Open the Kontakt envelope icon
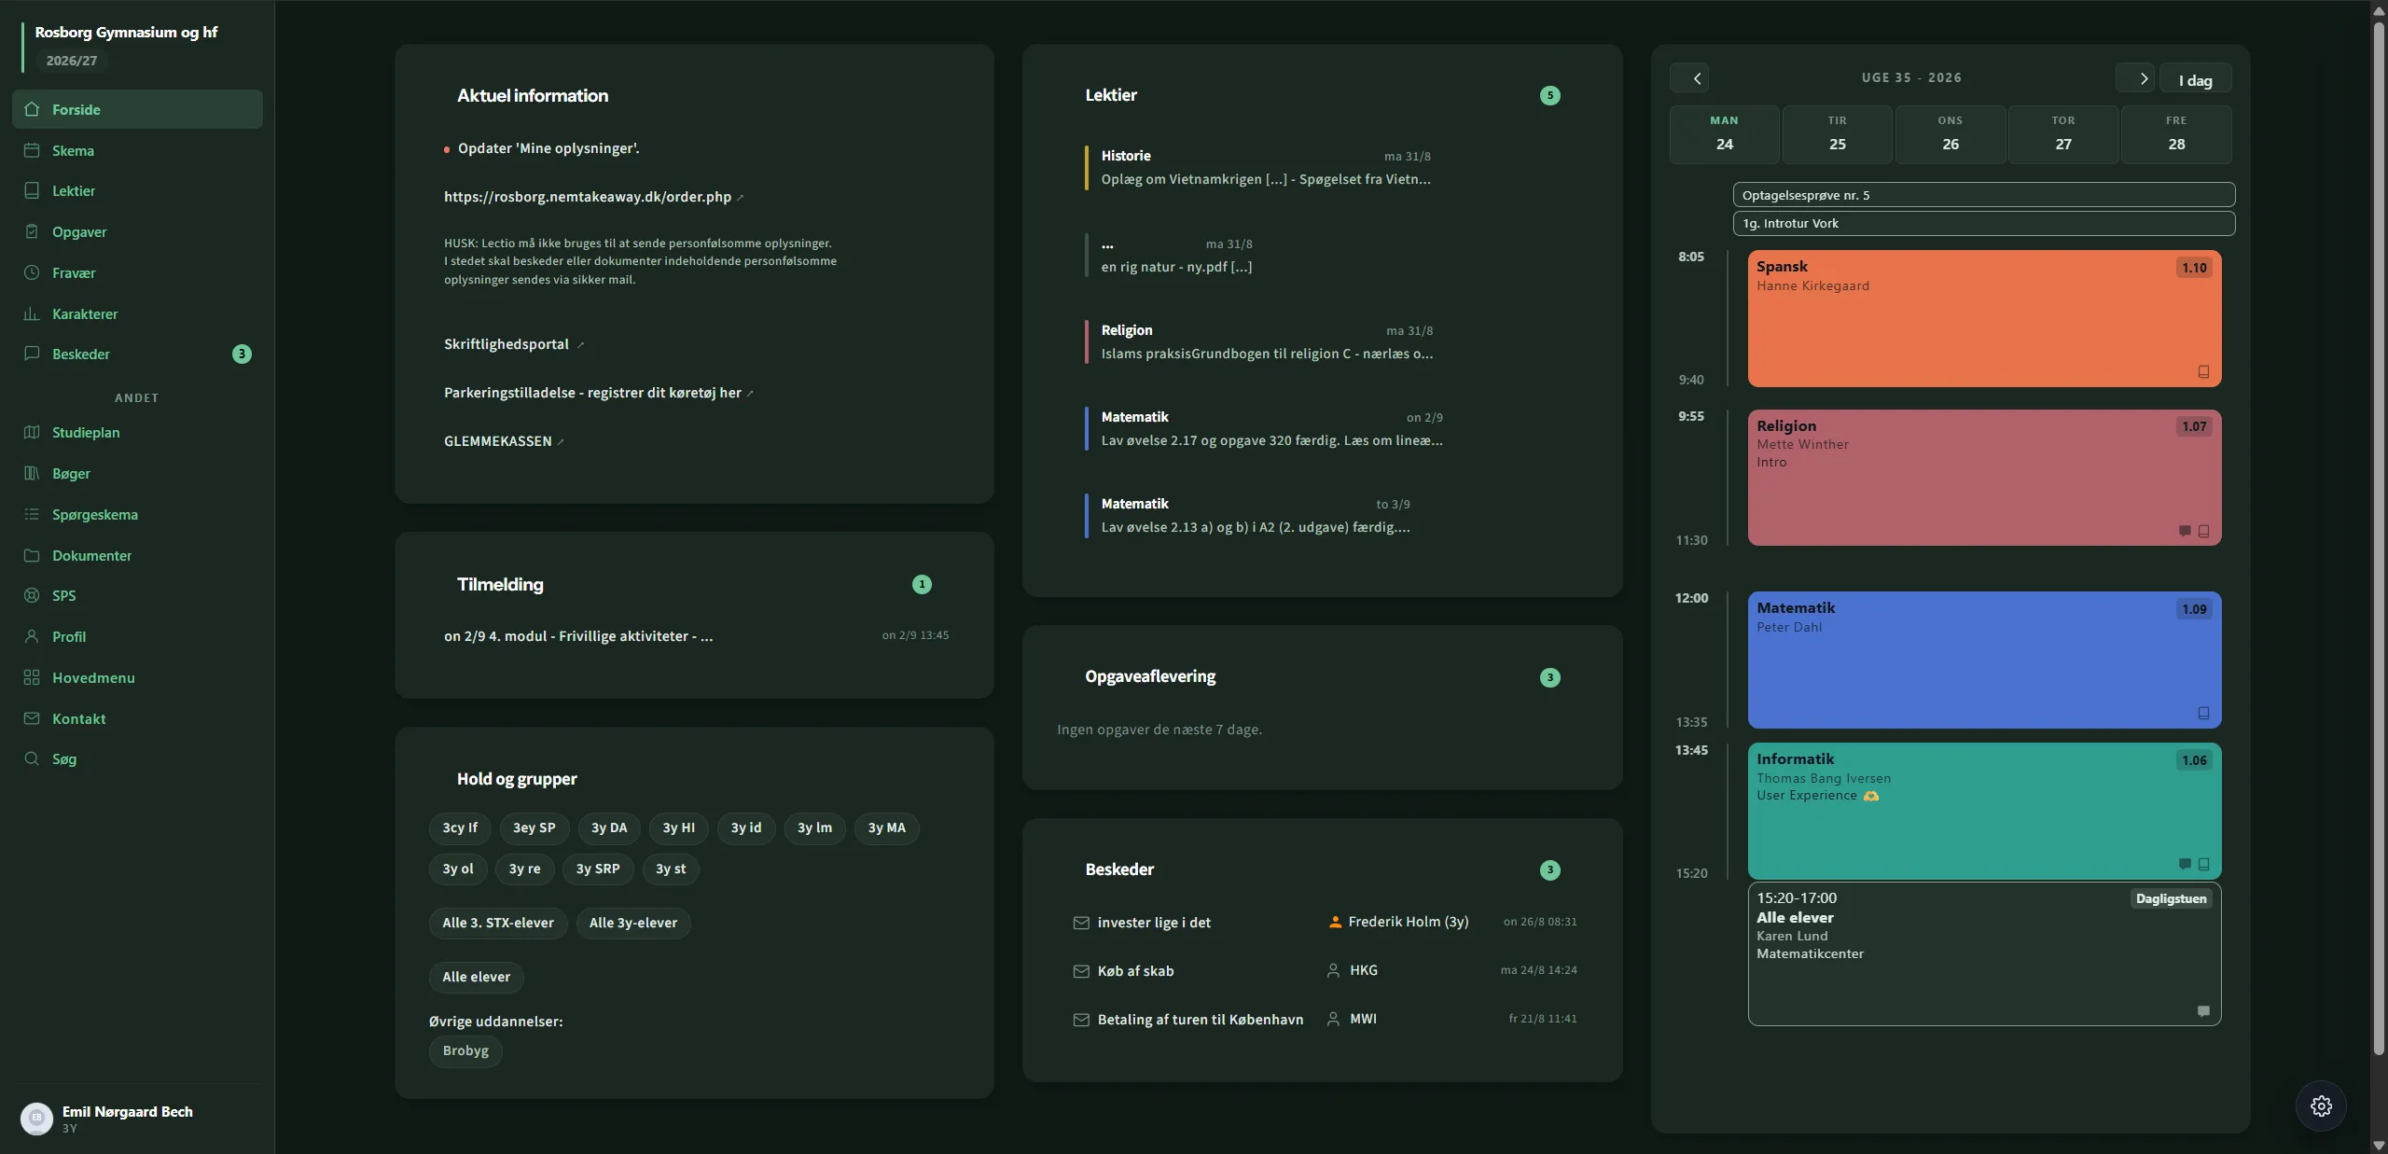Viewport: 2388px width, 1154px height. 32,718
